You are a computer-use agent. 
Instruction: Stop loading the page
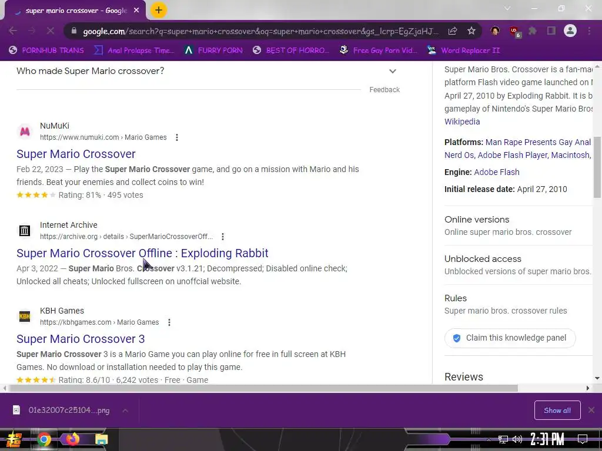coord(51,31)
